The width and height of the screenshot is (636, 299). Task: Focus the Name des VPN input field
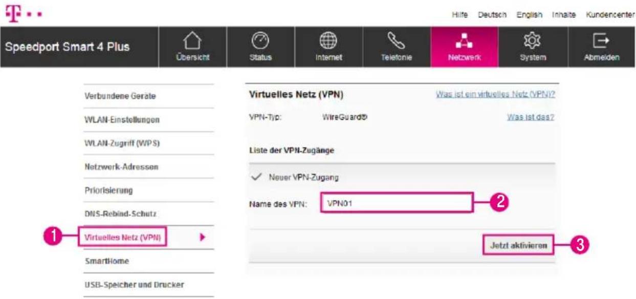[x=397, y=203]
